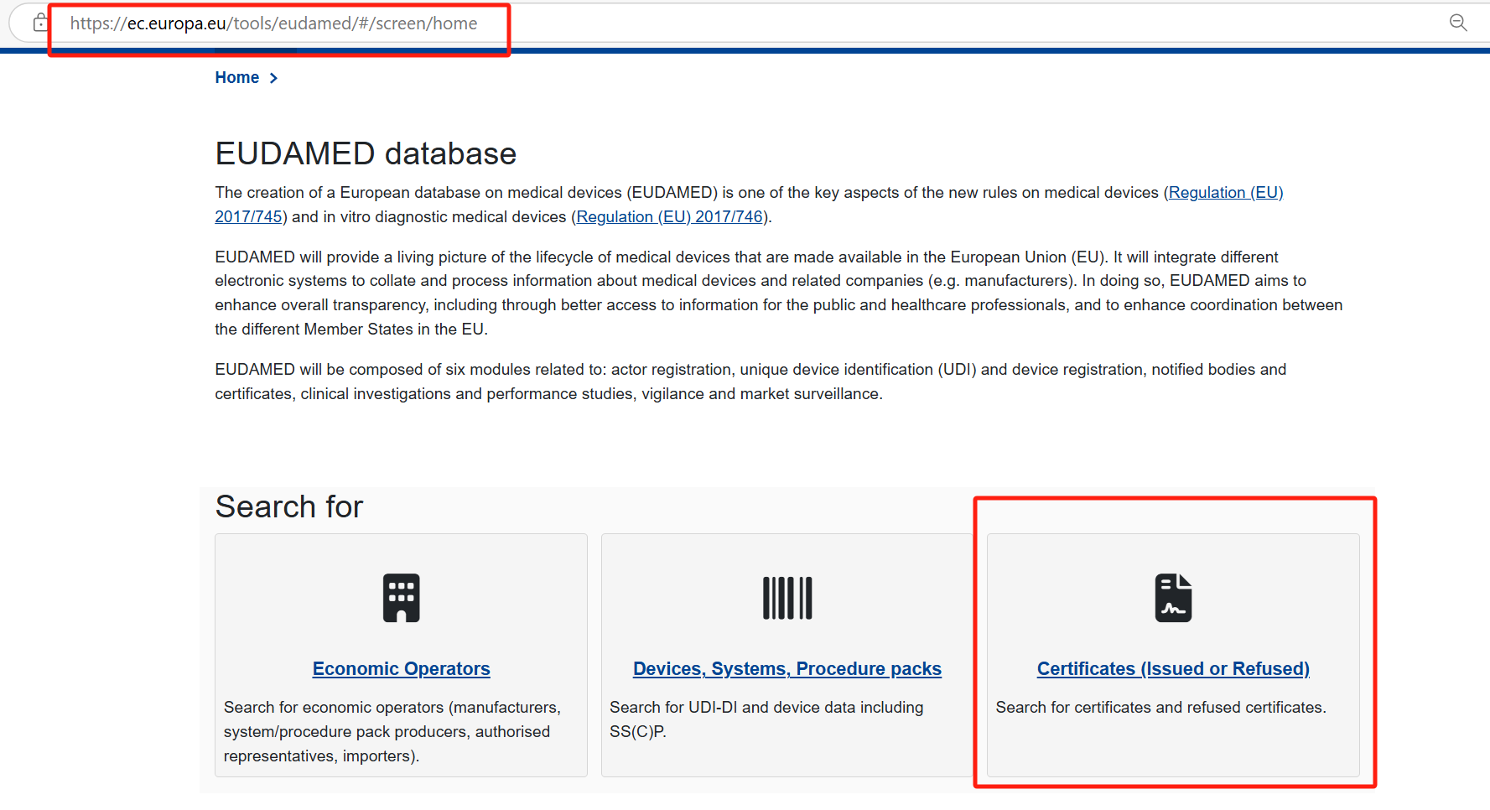Click description 'Search for economic operators (manufacturers,'
The height and width of the screenshot is (810, 1490).
pyautogui.click(x=392, y=708)
